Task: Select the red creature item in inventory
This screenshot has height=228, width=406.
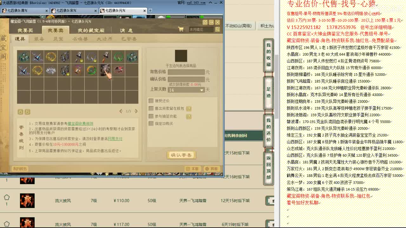Action: point(118,70)
